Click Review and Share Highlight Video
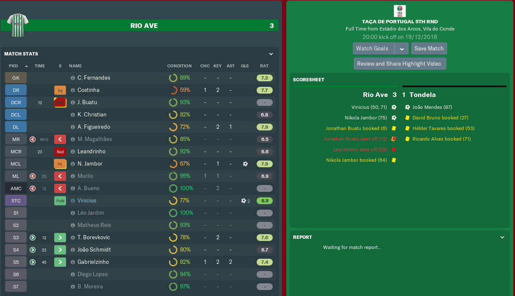 (399, 64)
